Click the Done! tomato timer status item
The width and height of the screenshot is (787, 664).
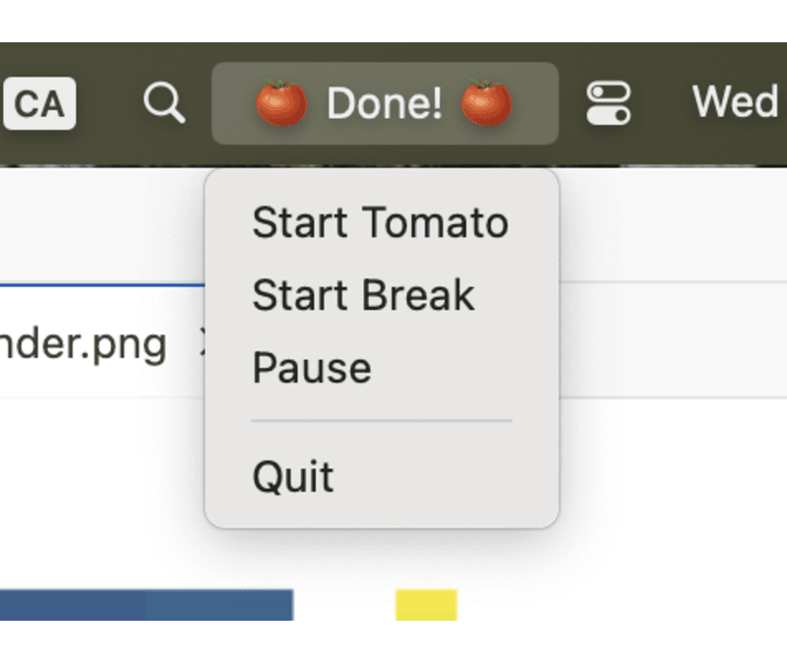[385, 103]
